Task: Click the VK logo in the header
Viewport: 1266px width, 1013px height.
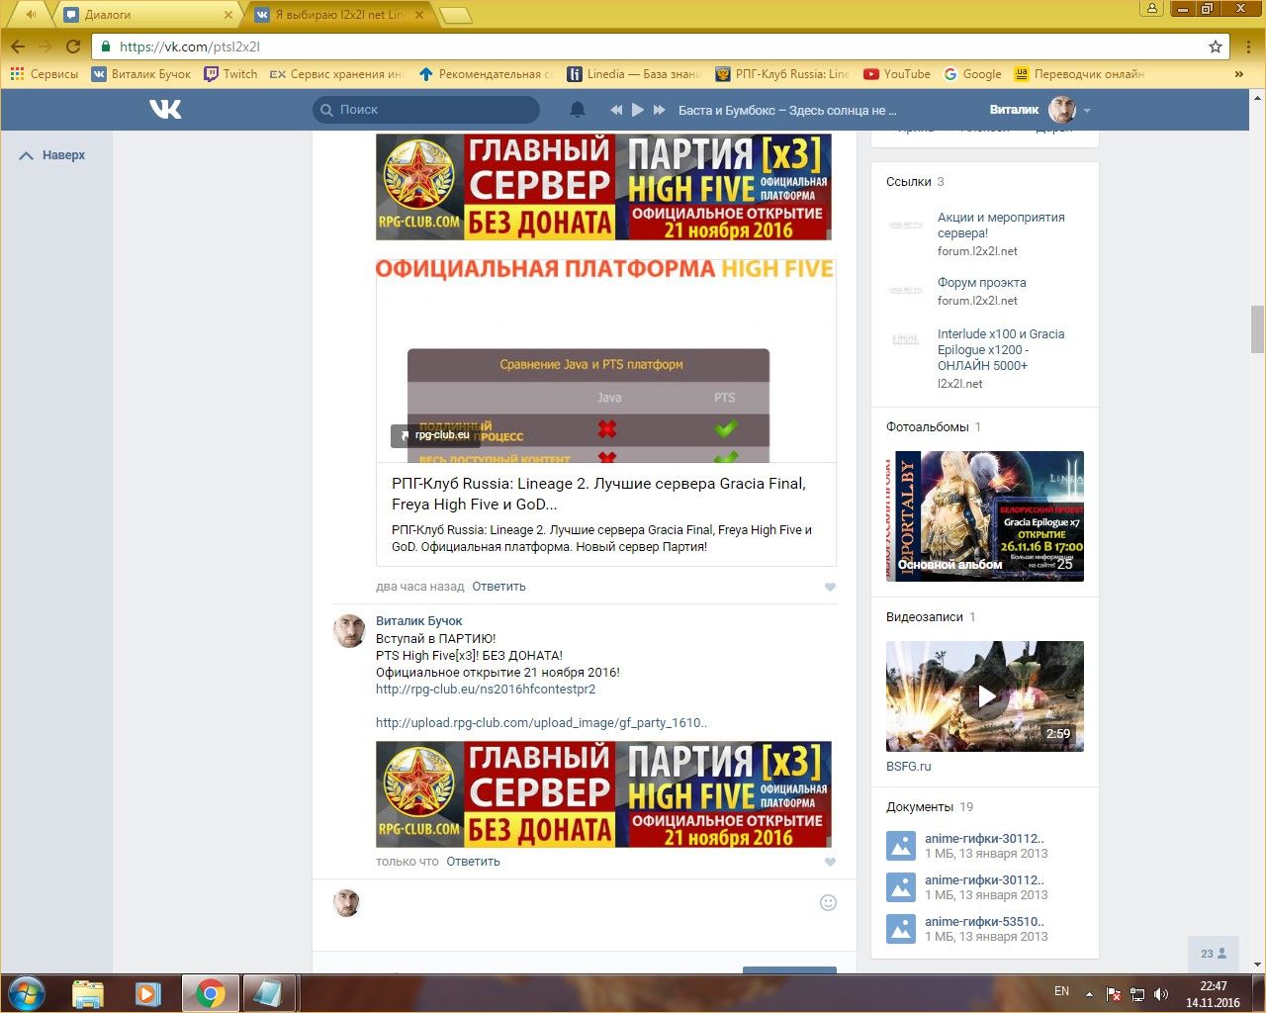Action: [x=165, y=109]
